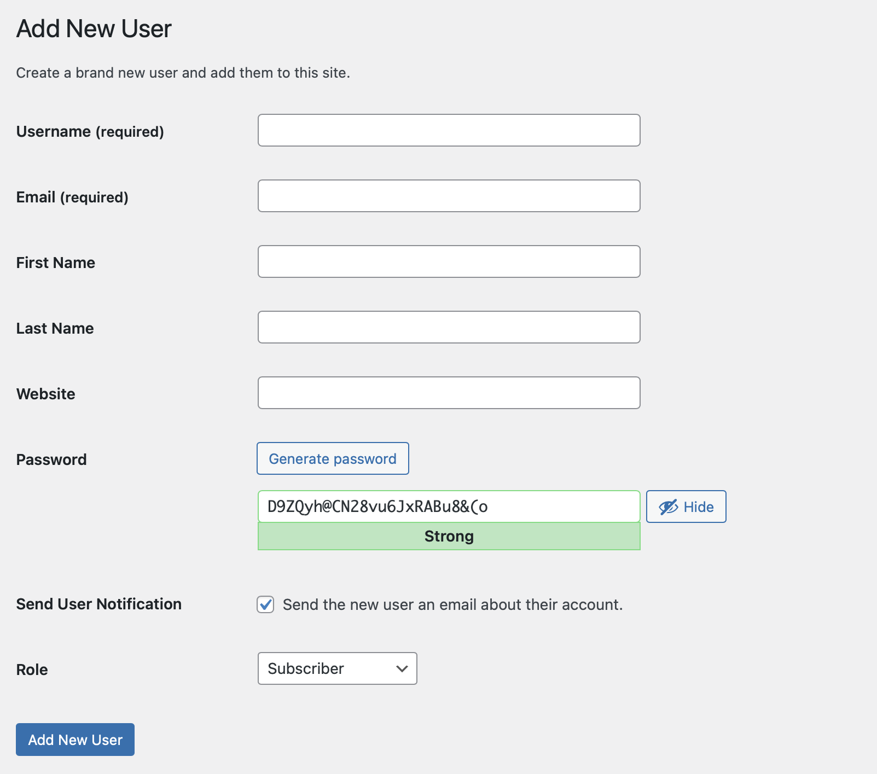Click the Strong password strength indicator
Viewport: 877px width, 774px height.
tap(449, 536)
